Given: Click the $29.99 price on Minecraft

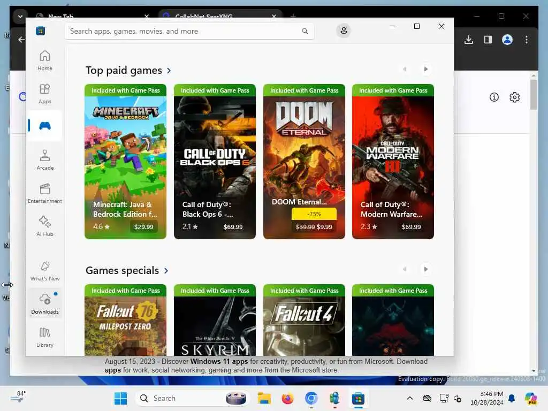Looking at the screenshot, I should coord(143,227).
